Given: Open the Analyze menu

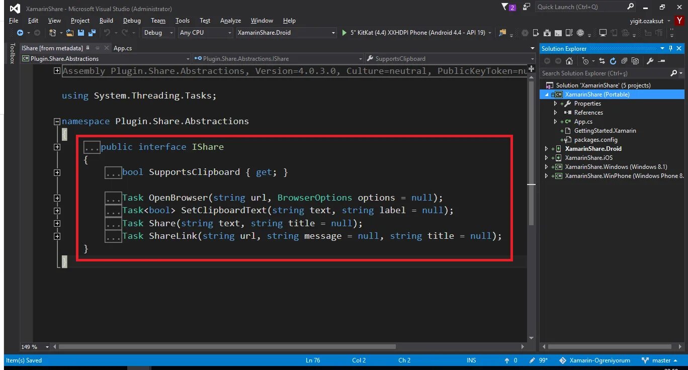Looking at the screenshot, I should pyautogui.click(x=230, y=21).
